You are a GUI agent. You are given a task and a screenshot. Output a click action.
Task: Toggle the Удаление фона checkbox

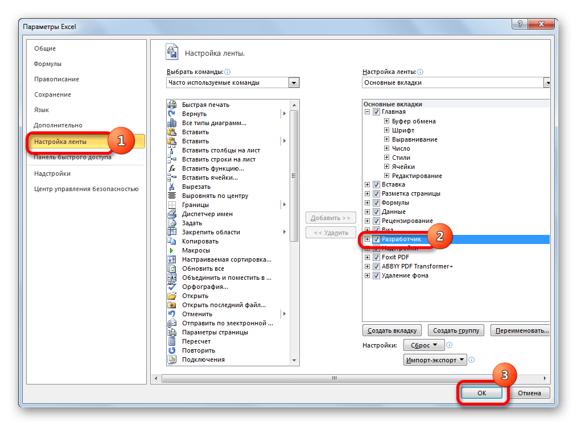(376, 275)
